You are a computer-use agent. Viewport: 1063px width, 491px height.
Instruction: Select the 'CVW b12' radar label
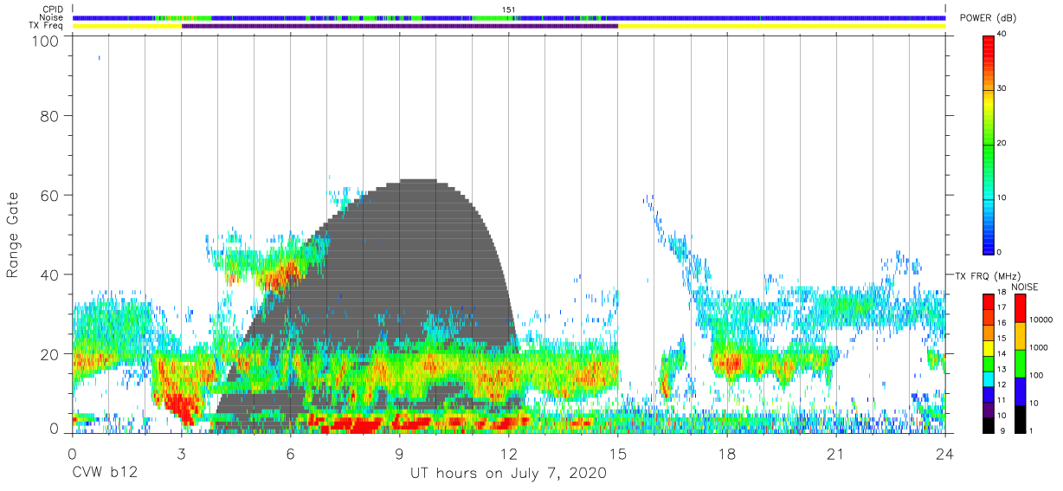pos(105,474)
